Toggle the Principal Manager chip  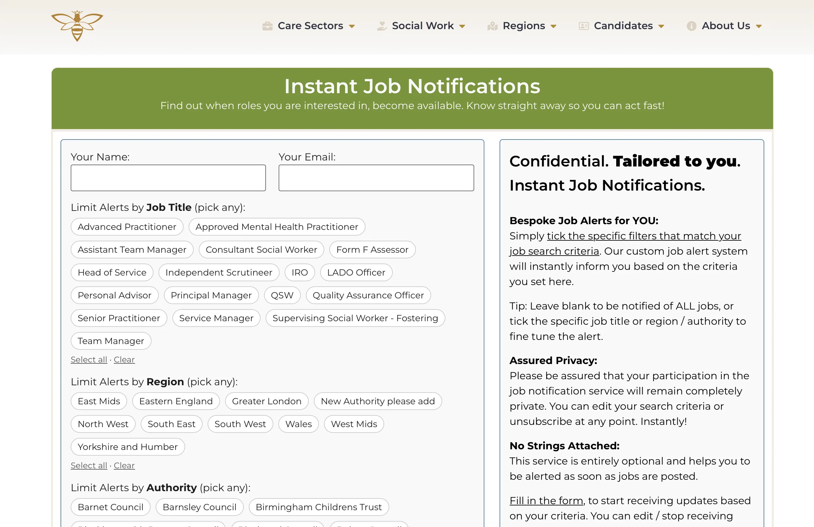[x=211, y=295]
